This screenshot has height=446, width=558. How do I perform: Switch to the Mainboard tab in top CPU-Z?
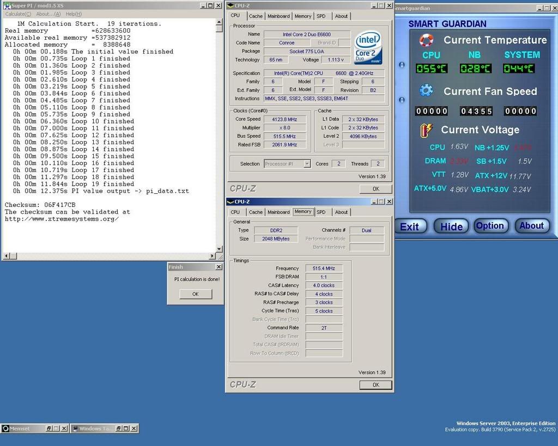click(x=278, y=16)
